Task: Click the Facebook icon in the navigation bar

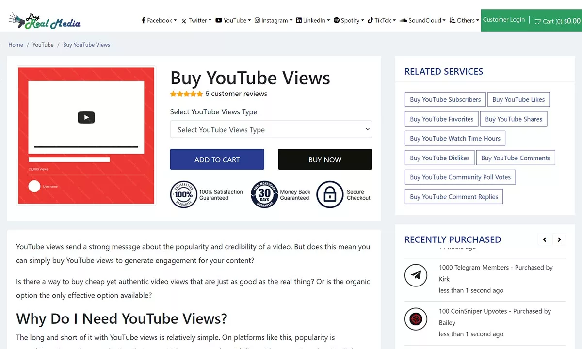Action: coord(145,20)
